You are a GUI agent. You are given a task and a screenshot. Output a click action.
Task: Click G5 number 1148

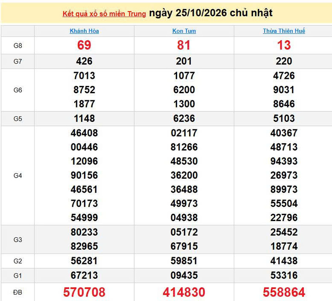[x=84, y=119]
